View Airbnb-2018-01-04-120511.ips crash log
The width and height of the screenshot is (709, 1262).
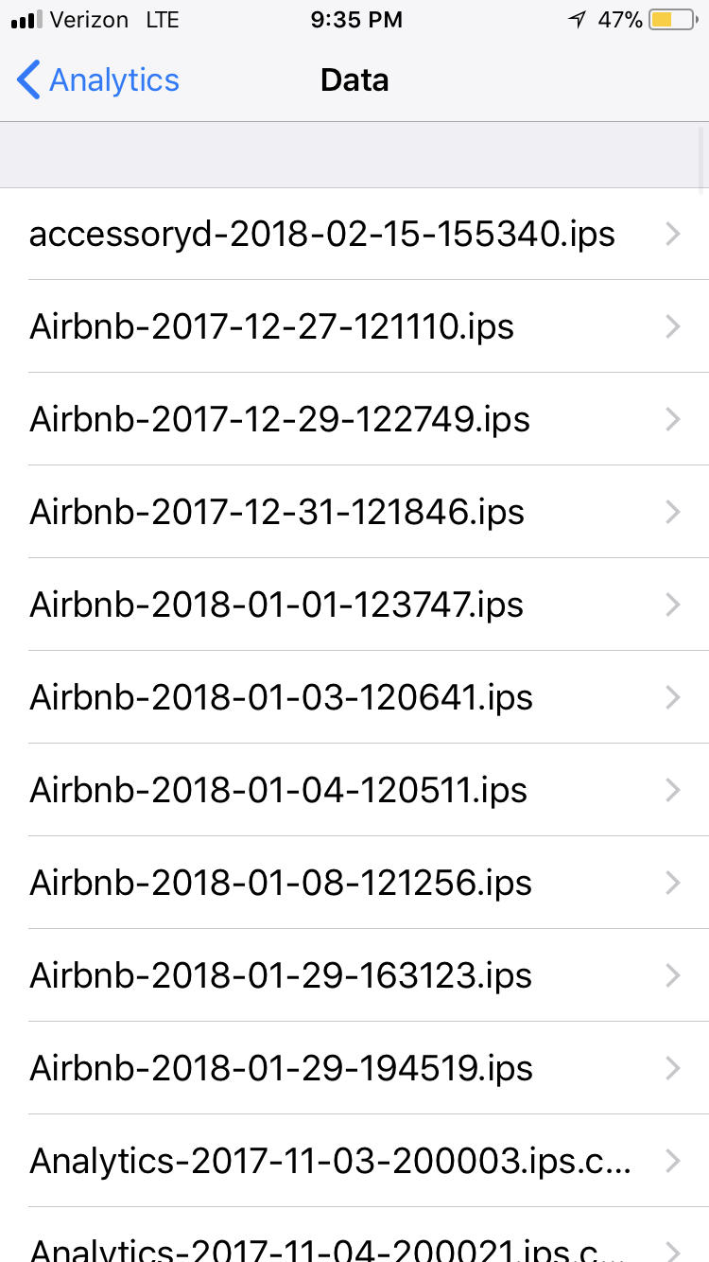[x=278, y=790]
